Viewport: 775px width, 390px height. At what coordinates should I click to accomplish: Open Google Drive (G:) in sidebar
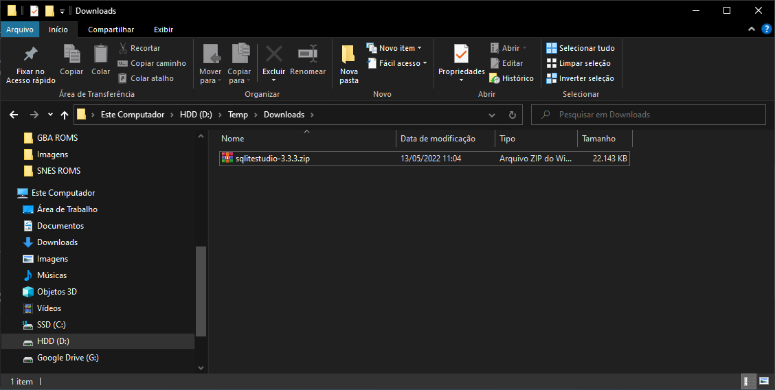[68, 358]
